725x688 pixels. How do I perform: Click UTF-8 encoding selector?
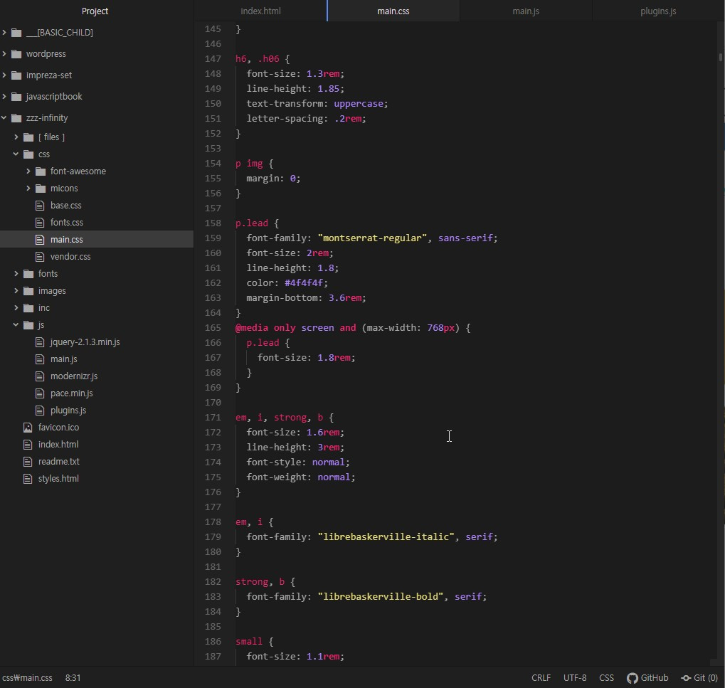coord(575,678)
